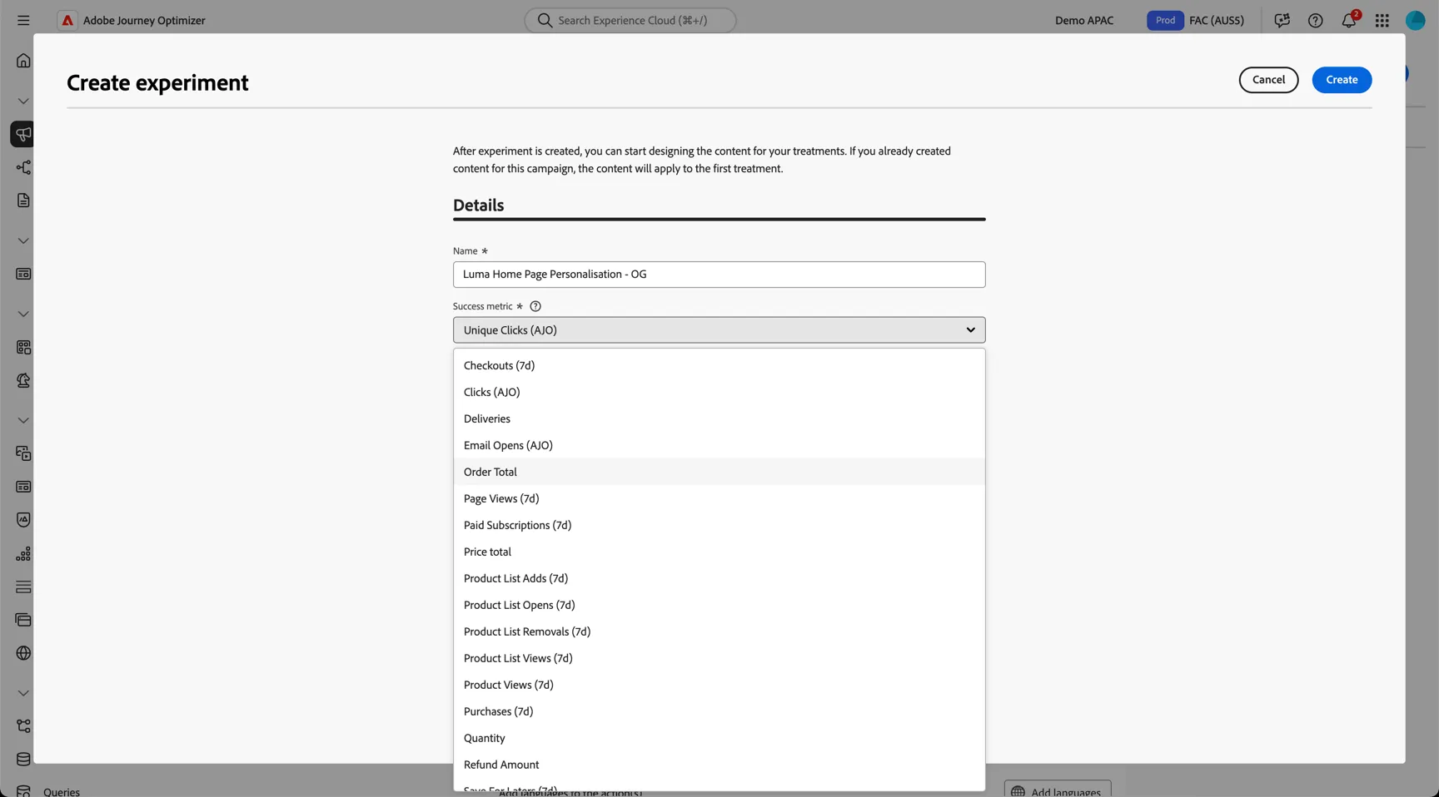Open the document page icon in sidebar
Image resolution: width=1439 pixels, height=797 pixels.
pos(23,200)
